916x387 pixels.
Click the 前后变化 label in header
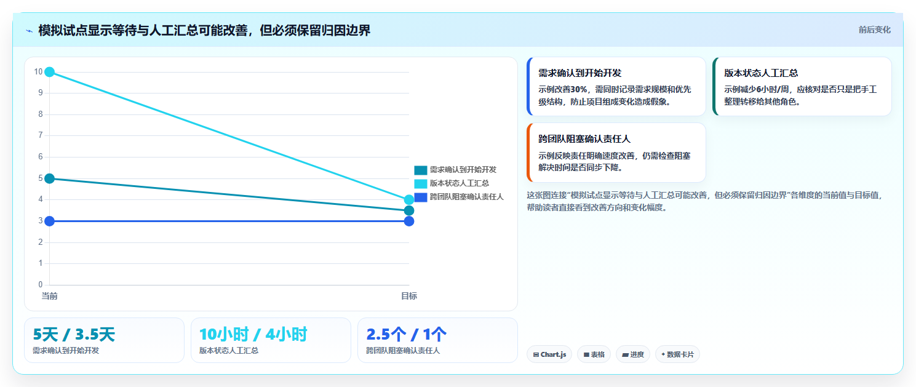(x=874, y=30)
